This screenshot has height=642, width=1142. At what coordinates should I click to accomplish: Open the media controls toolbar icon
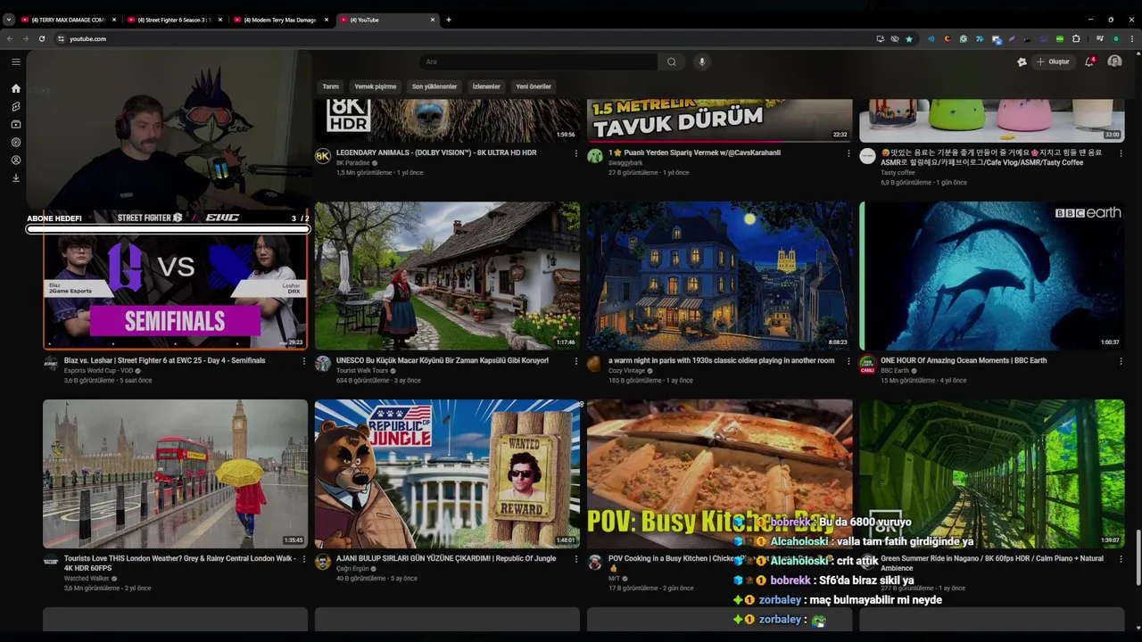click(1100, 38)
